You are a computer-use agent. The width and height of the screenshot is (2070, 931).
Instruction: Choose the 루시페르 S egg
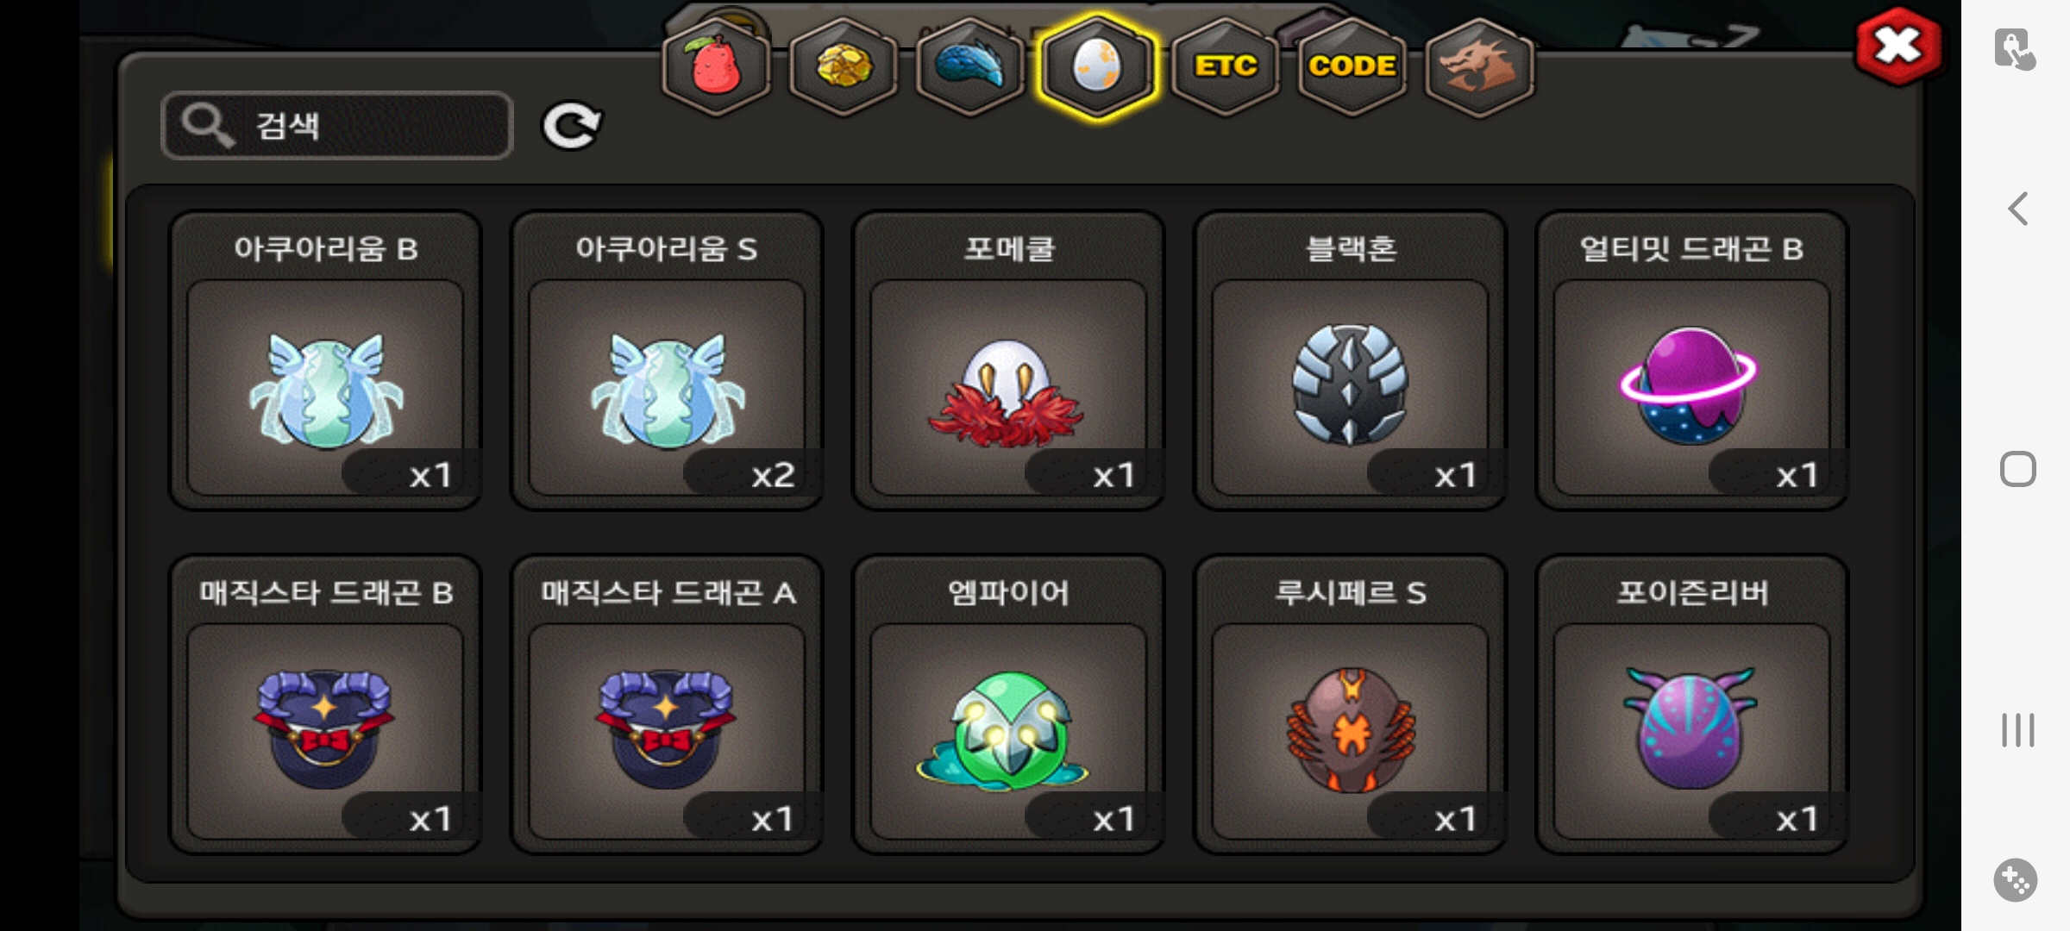click(1350, 704)
